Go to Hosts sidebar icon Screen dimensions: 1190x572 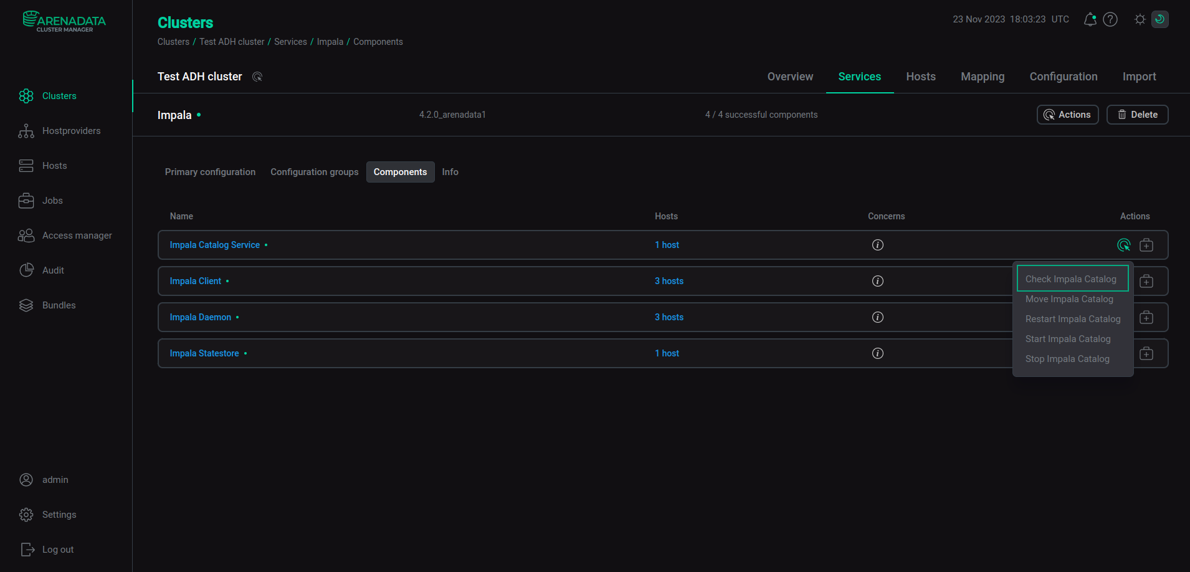[26, 166]
